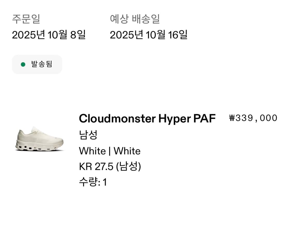Click 8일 in the order date

[78, 35]
